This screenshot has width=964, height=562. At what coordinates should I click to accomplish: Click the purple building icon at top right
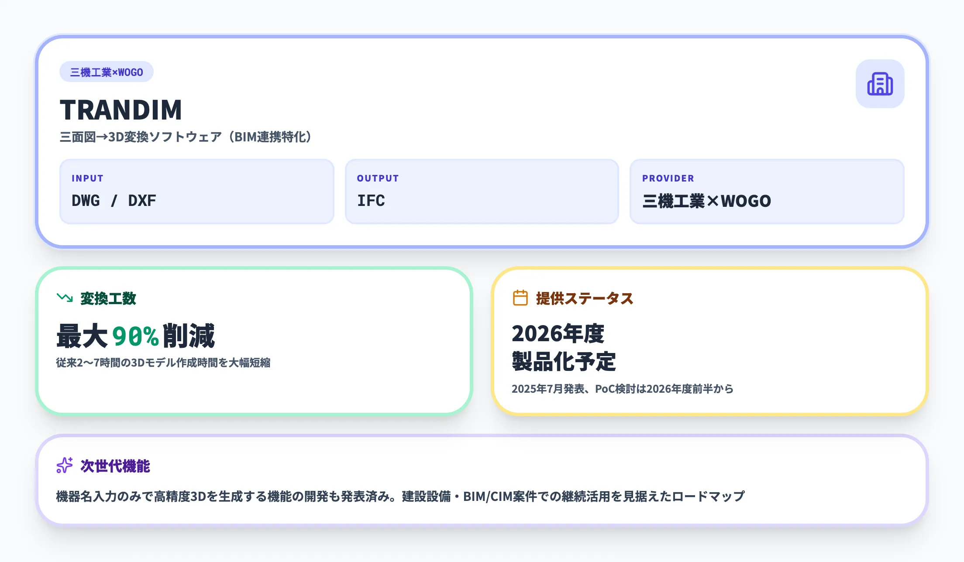click(x=880, y=84)
